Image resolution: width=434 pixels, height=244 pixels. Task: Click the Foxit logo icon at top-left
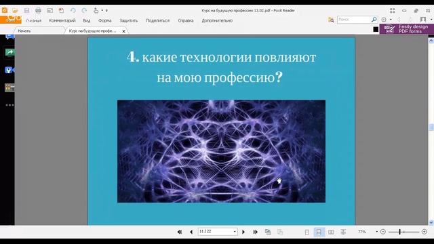pos(5,11)
